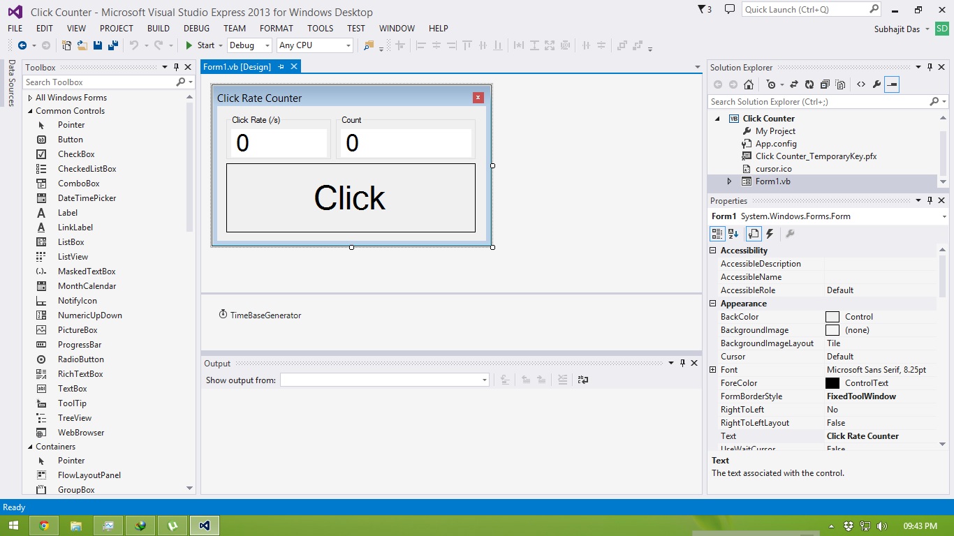Toggle Show All Files in Solution Explorer
The image size is (954, 536).
pyautogui.click(x=841, y=84)
